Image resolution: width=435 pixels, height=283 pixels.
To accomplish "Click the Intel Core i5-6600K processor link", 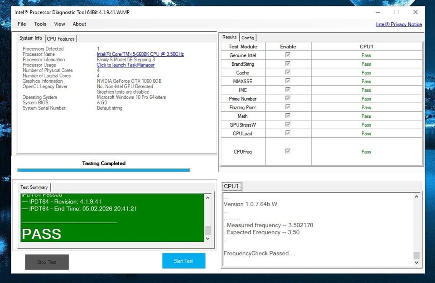I will point(140,54).
